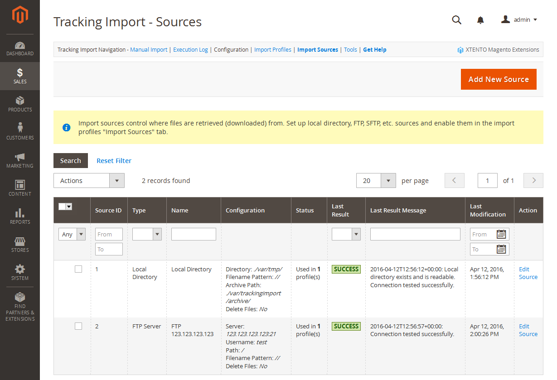This screenshot has height=380, width=557.
Task: Click the search magnifier icon in header
Action: coord(457,20)
